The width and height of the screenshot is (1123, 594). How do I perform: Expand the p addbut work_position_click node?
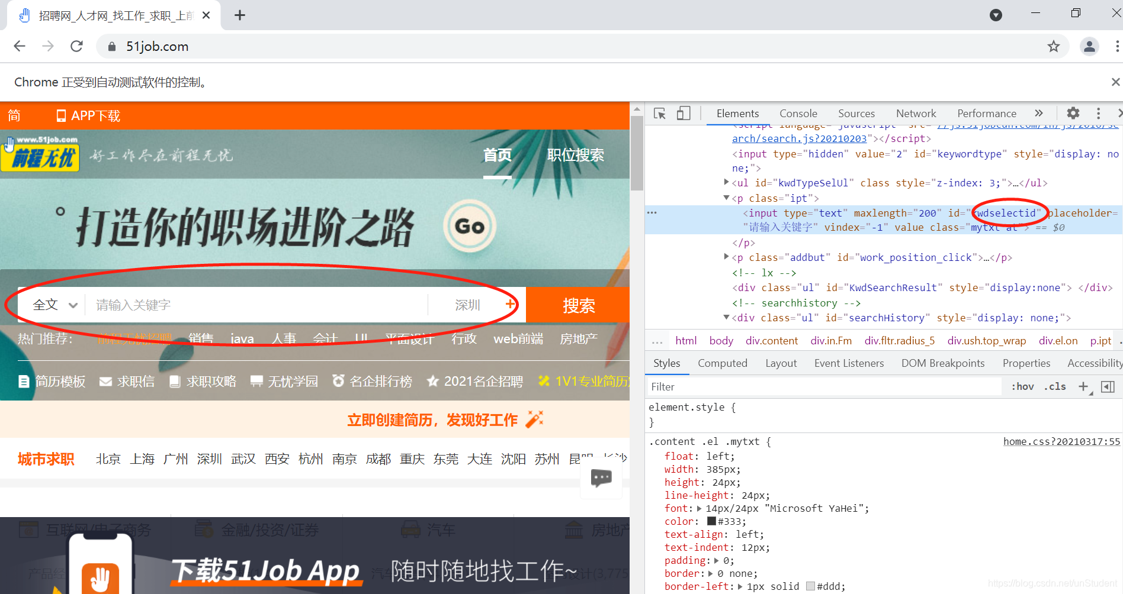click(x=727, y=257)
